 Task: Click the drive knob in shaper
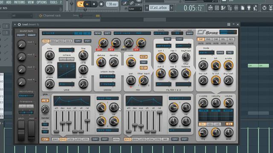pyautogui.click(x=203, y=65)
